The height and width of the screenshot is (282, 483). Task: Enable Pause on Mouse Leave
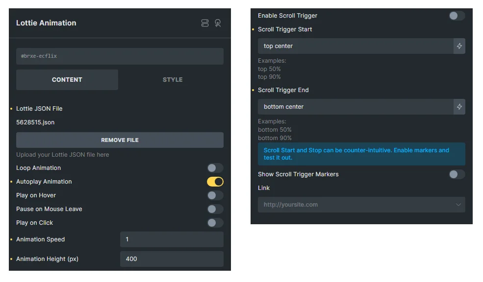point(215,209)
